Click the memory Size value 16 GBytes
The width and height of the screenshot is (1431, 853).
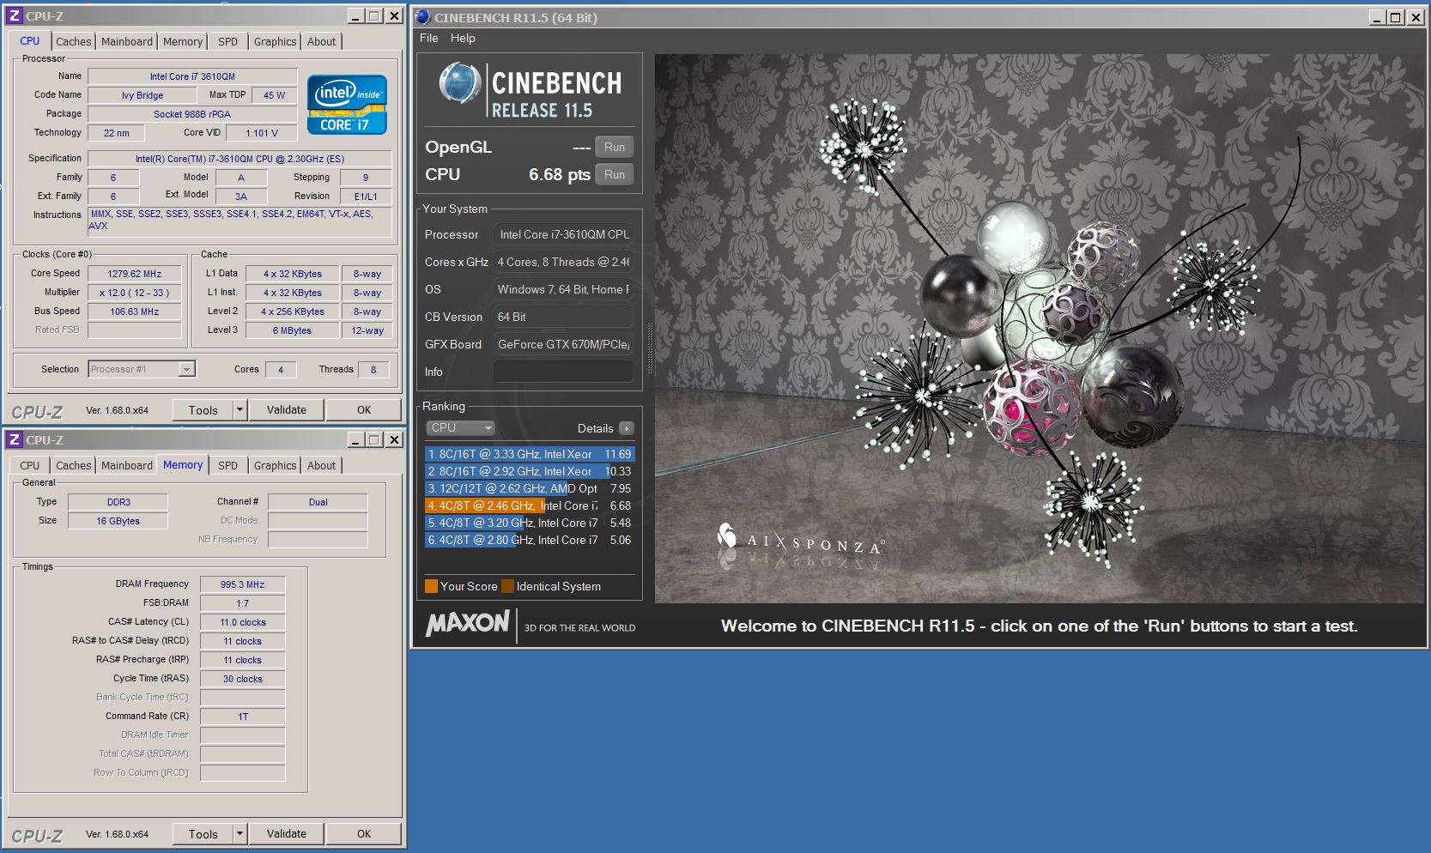click(x=118, y=521)
